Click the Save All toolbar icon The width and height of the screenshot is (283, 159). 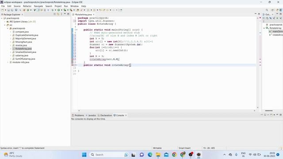point(12,10)
